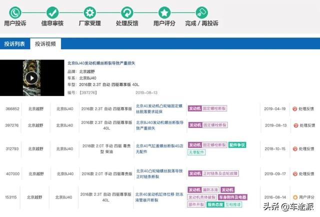Click the date 2019-04-19
This screenshot has width=320, height=217.
[x=274, y=109]
